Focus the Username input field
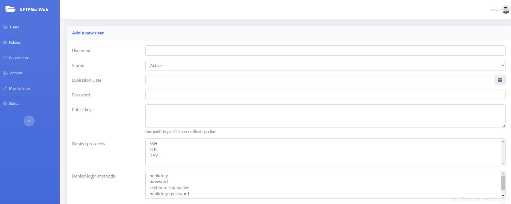The height and width of the screenshot is (204, 511). [325, 51]
